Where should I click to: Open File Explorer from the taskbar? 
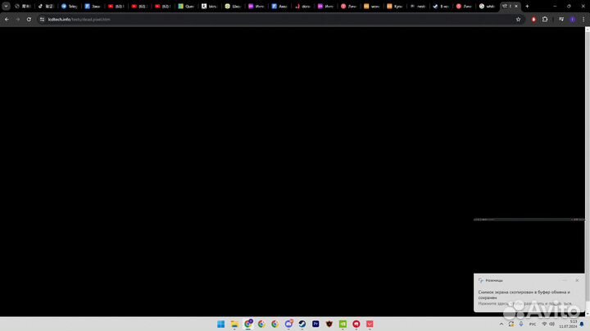(x=234, y=324)
